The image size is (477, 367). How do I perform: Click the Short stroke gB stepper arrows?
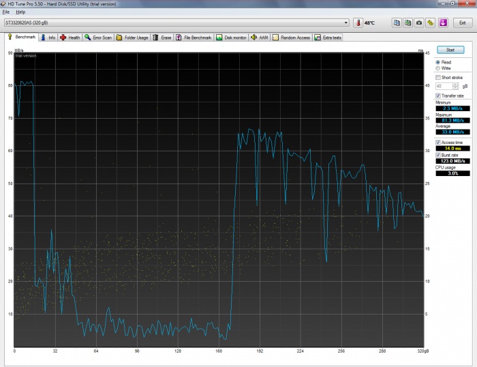[455, 86]
